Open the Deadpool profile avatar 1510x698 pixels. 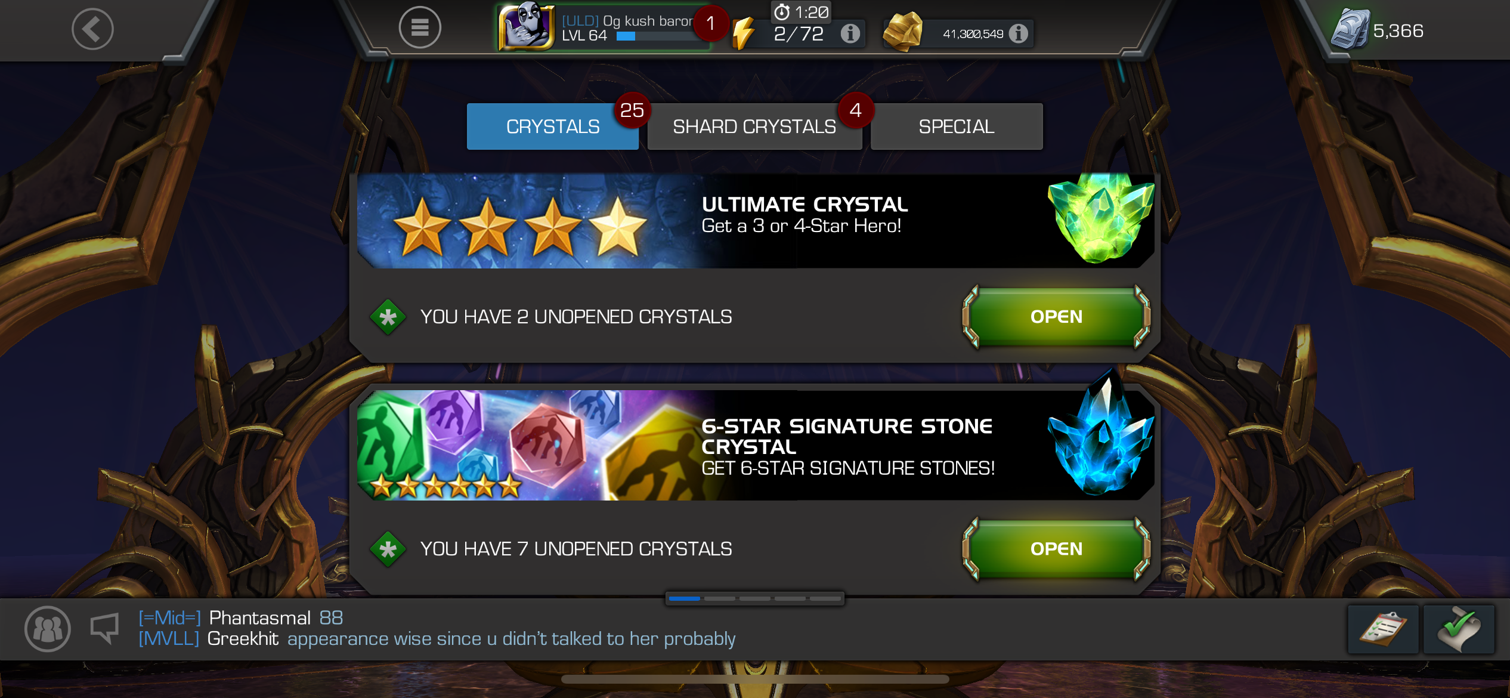point(527,26)
